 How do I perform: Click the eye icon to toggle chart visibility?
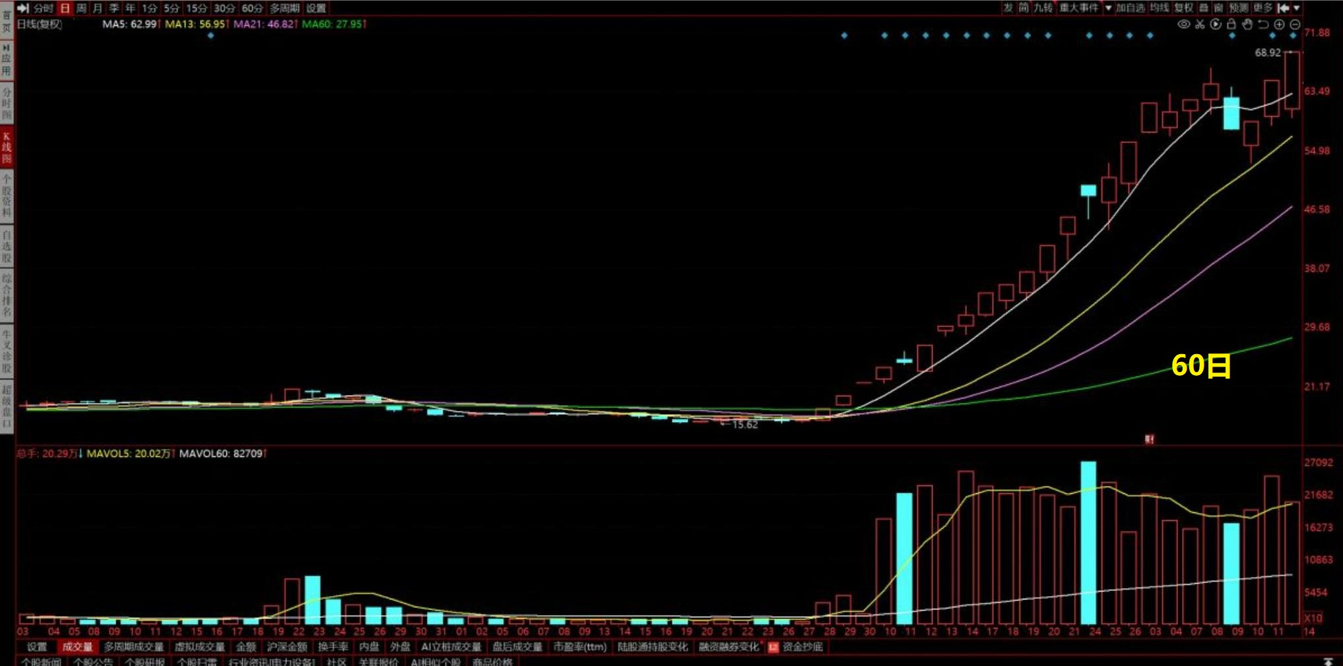point(1183,24)
